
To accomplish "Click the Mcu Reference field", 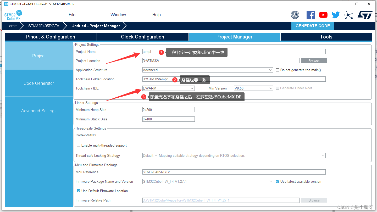I will pos(234,172).
